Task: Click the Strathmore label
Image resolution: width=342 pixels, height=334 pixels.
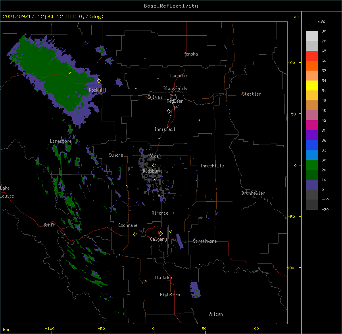Action: (205, 241)
